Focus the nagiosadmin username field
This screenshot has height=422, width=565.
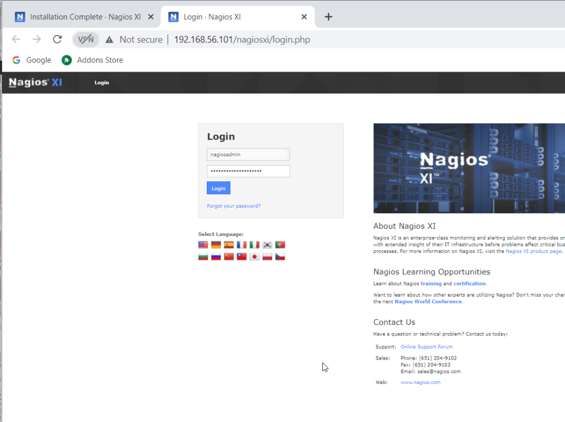click(x=248, y=154)
